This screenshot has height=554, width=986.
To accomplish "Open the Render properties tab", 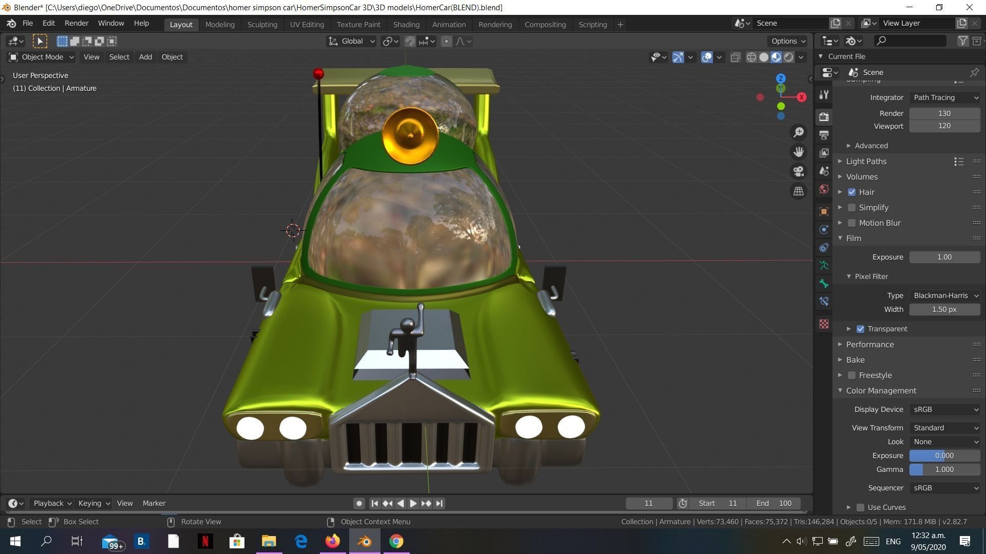I will click(824, 116).
